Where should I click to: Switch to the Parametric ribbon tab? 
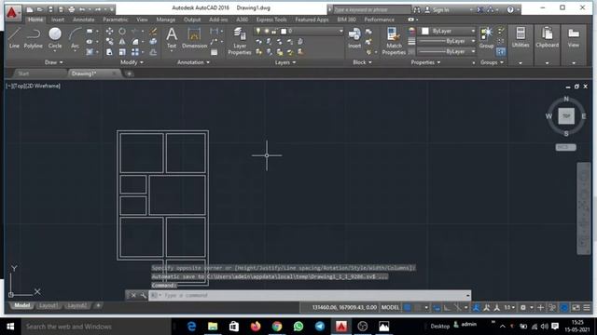click(116, 20)
